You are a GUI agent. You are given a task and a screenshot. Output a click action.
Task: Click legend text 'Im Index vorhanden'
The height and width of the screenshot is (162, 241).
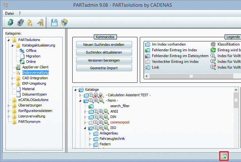point(169,44)
